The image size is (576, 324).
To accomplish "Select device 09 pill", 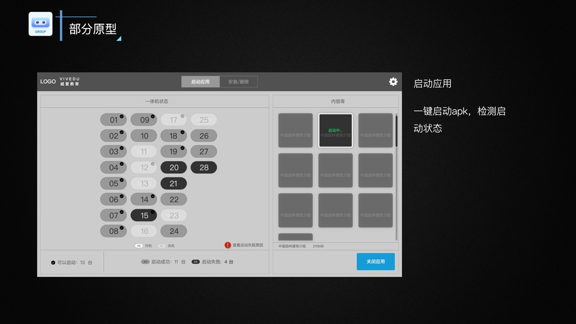I will coord(144,120).
